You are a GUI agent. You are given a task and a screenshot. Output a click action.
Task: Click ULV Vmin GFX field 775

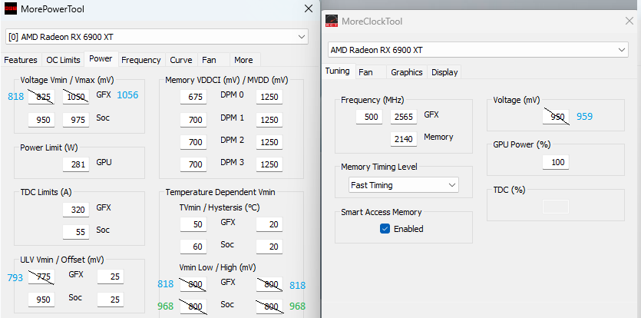[41, 277]
